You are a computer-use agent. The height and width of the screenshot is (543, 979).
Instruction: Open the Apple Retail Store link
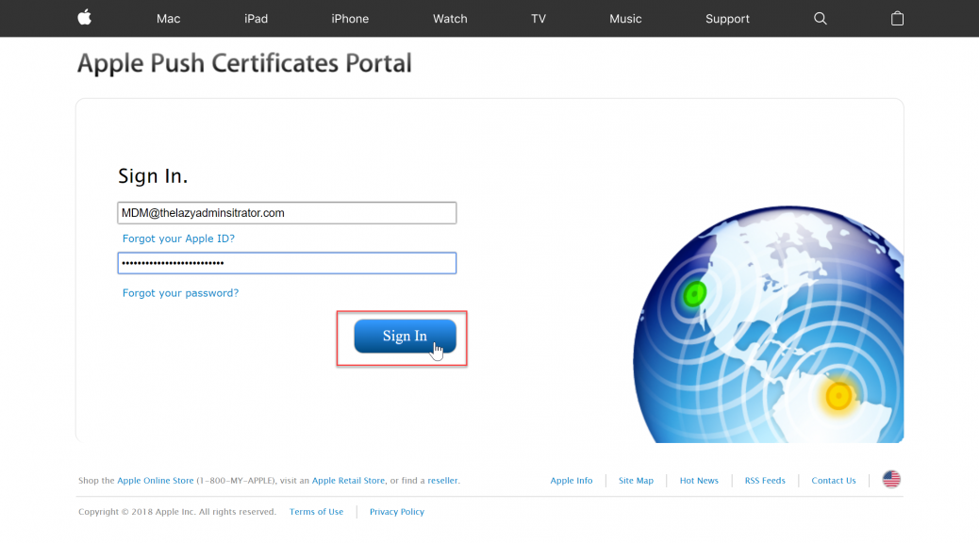point(348,481)
